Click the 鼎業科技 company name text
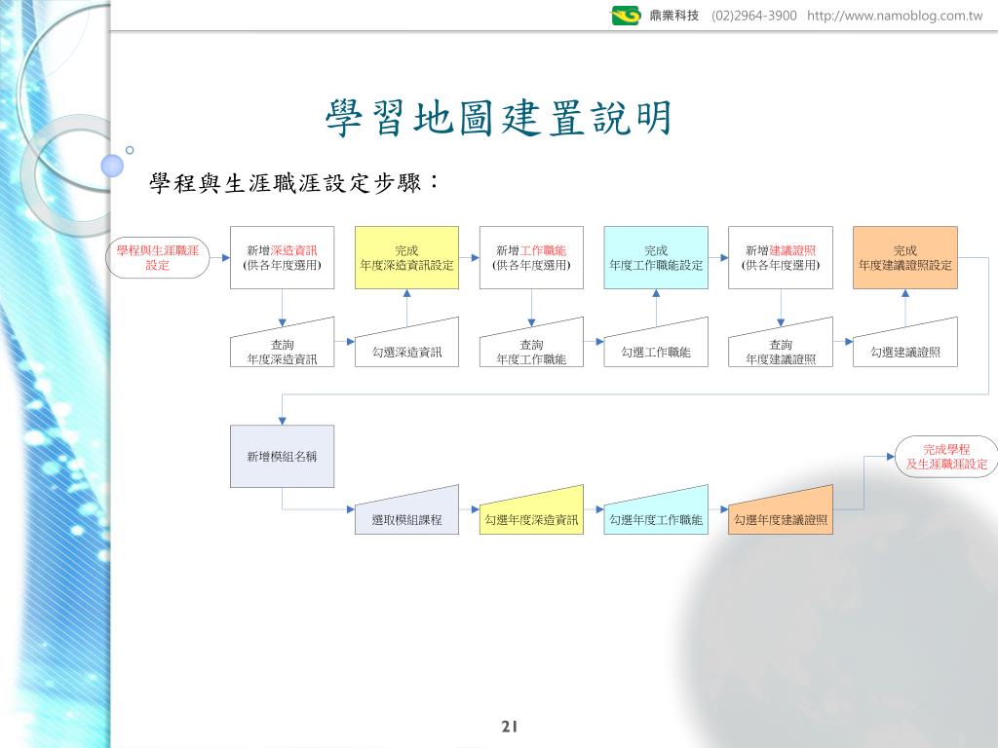The height and width of the screenshot is (748, 998). [673, 16]
